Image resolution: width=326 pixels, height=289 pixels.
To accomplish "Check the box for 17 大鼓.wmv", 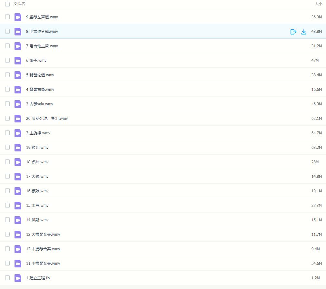I will (x=7, y=176).
